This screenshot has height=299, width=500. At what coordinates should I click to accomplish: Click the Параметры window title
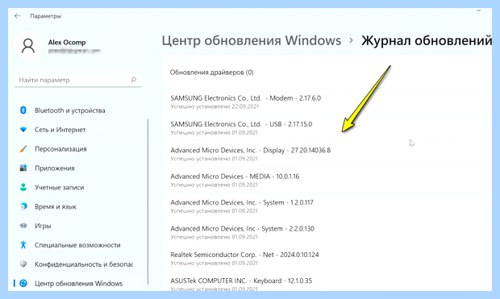pyautogui.click(x=46, y=16)
